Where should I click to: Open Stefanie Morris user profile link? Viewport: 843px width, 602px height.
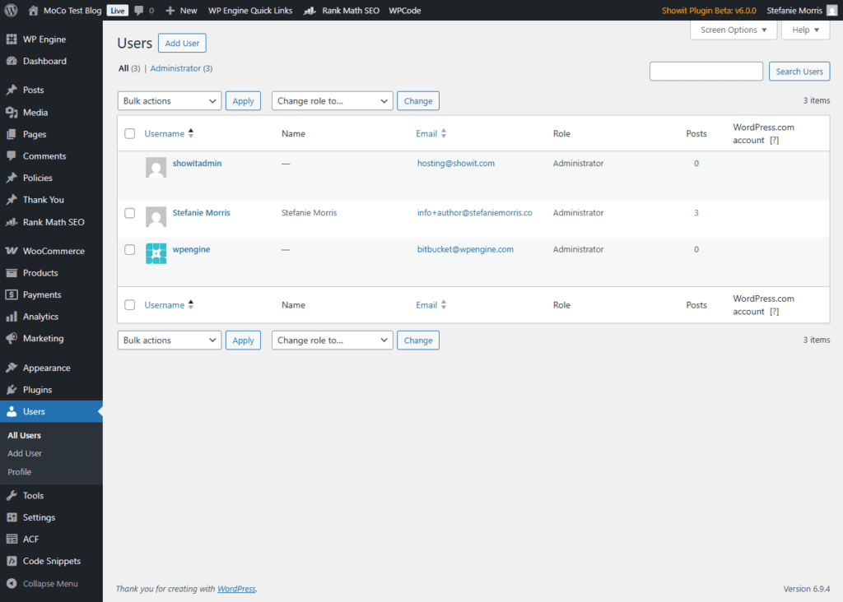(201, 212)
